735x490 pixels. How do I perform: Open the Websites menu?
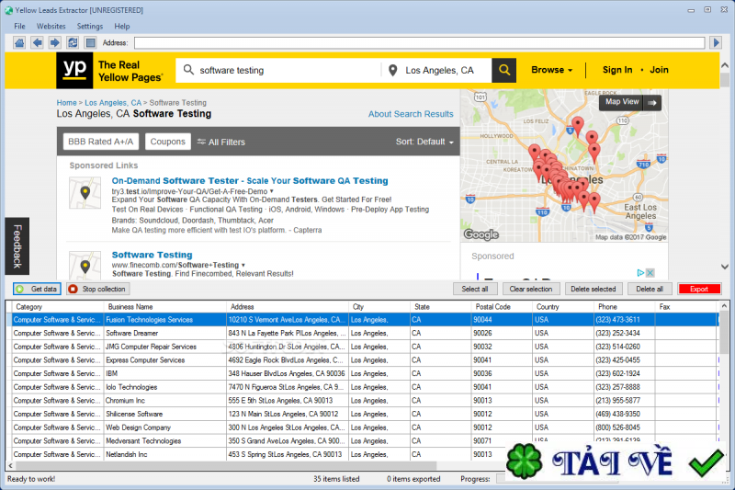[51, 27]
